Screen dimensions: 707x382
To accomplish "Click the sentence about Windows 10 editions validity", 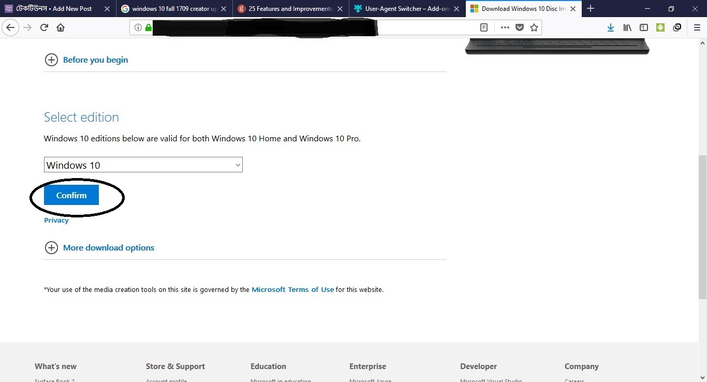I will (x=202, y=139).
